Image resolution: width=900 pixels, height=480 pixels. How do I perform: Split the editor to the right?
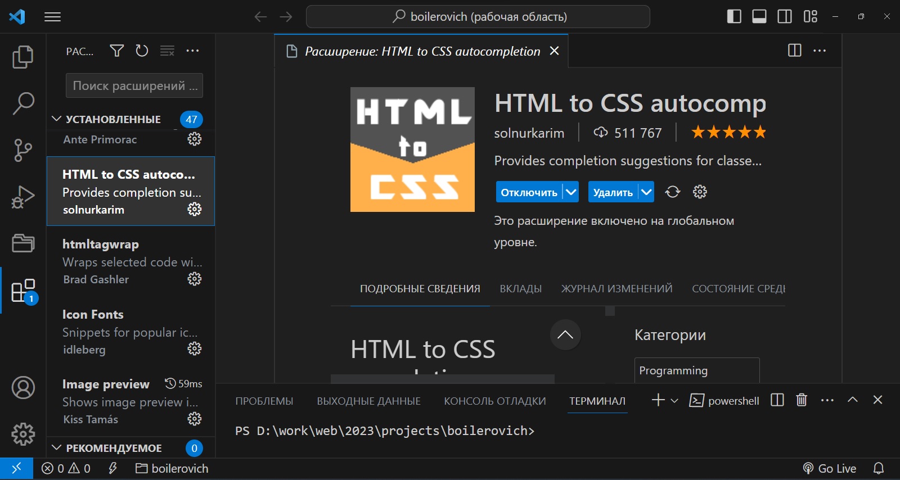(795, 51)
